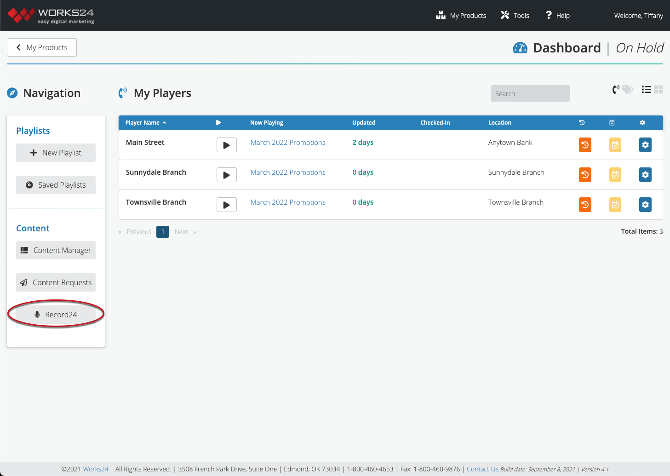Switch to grid view layout

(659, 90)
